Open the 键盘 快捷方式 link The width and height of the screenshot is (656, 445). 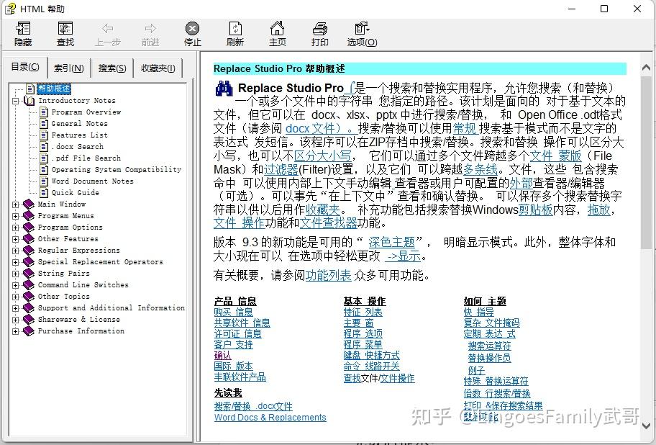[x=371, y=355]
